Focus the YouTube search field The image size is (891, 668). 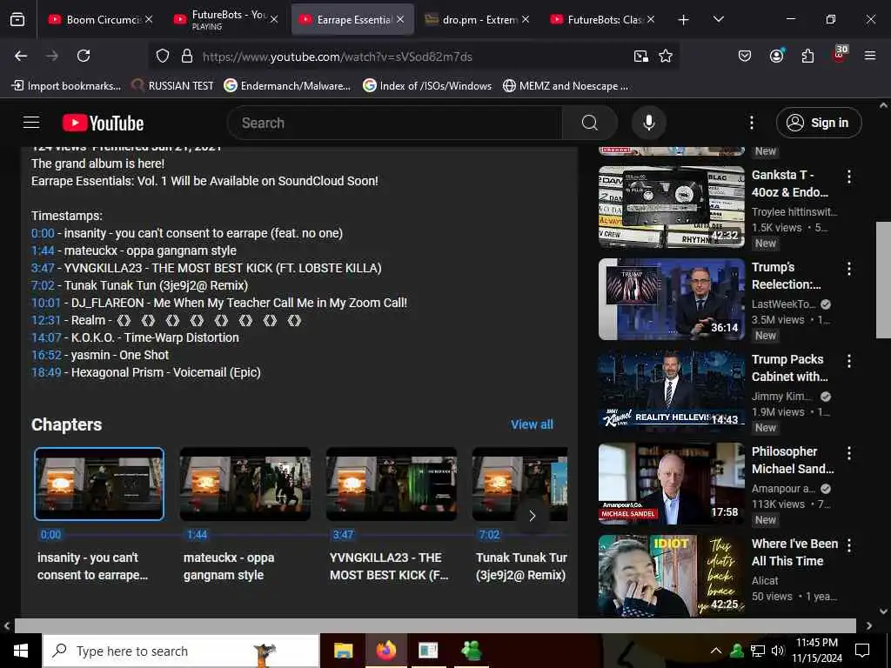click(394, 123)
